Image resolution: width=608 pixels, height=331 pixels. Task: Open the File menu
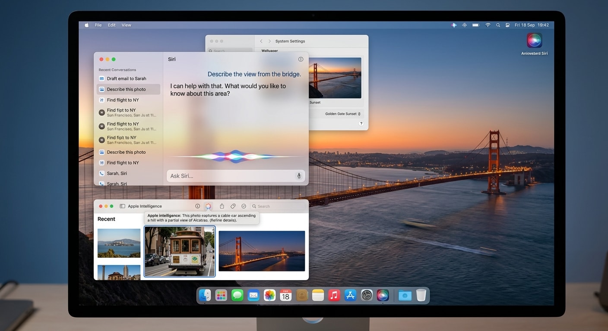tap(98, 25)
